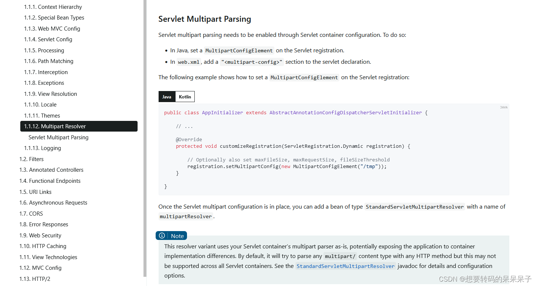Click the JAVA language label on the code block
537x286 pixels.
pyautogui.click(x=503, y=107)
